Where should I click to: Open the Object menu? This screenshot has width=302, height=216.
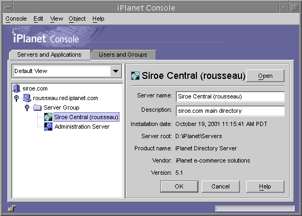point(77,19)
